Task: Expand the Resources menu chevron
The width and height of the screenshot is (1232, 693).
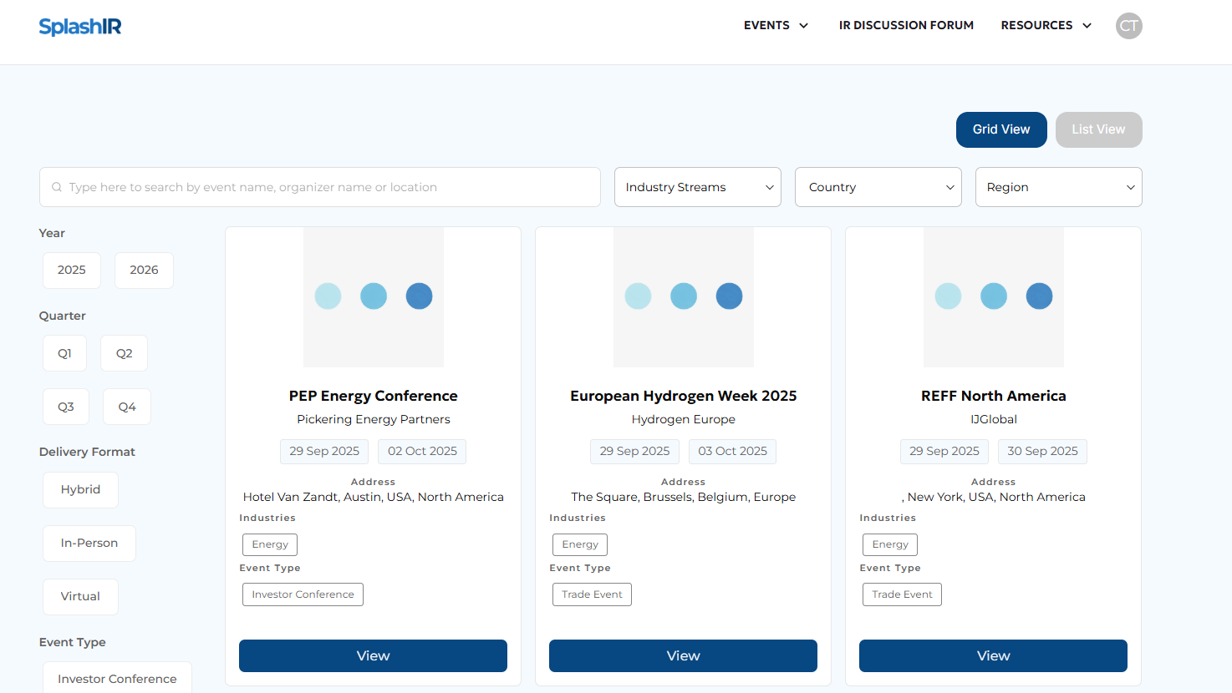Action: pos(1087,26)
